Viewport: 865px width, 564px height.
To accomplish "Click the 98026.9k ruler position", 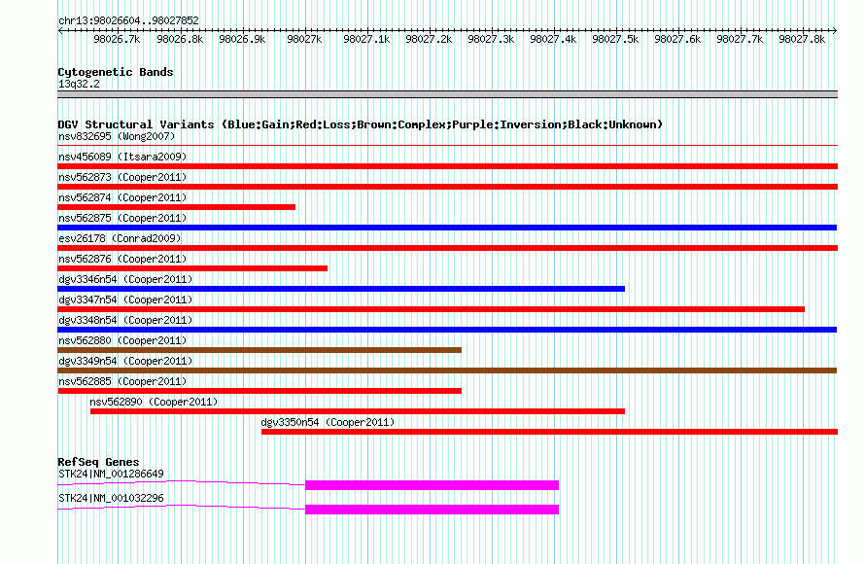I will tap(242, 39).
